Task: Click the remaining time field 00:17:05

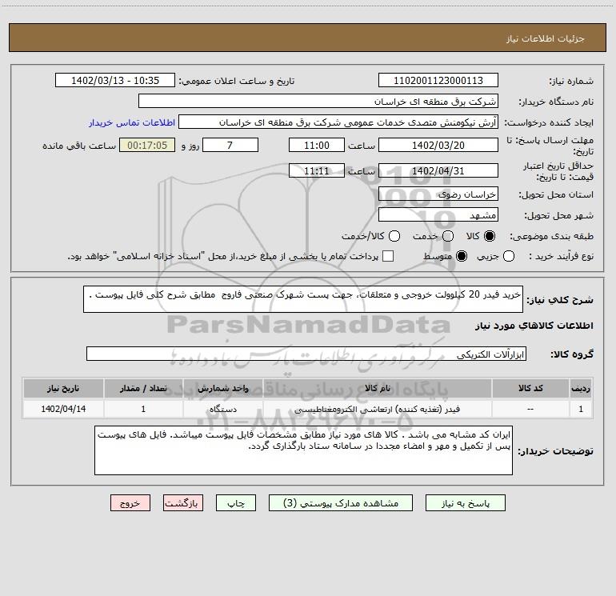Action: pyautogui.click(x=147, y=145)
